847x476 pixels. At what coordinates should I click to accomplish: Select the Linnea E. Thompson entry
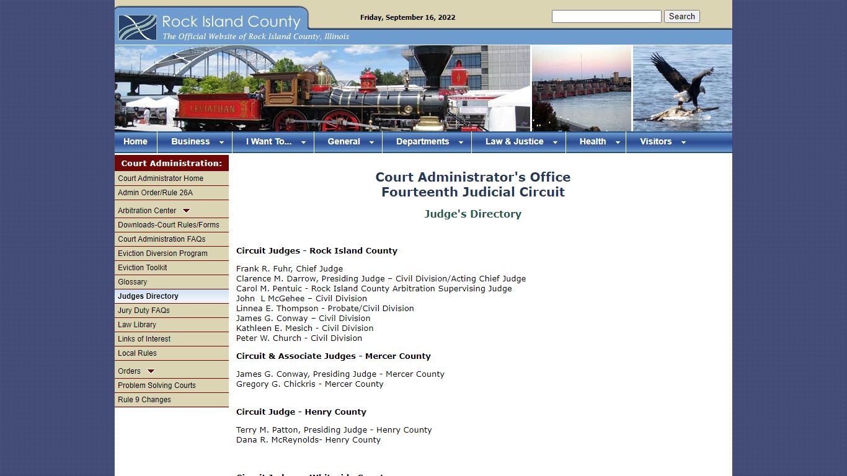coord(325,309)
